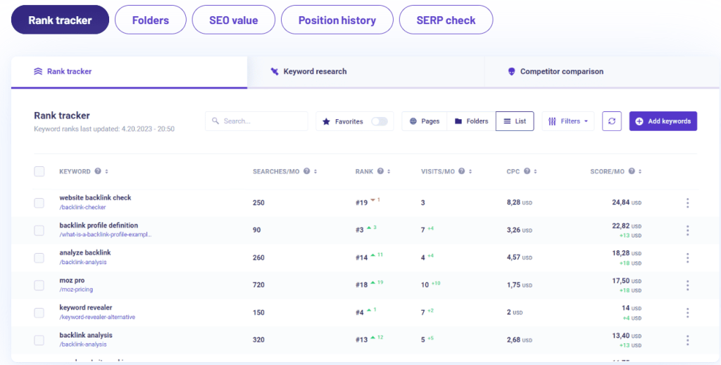Sort the table by VISITS/MO column arrows

tap(470, 171)
